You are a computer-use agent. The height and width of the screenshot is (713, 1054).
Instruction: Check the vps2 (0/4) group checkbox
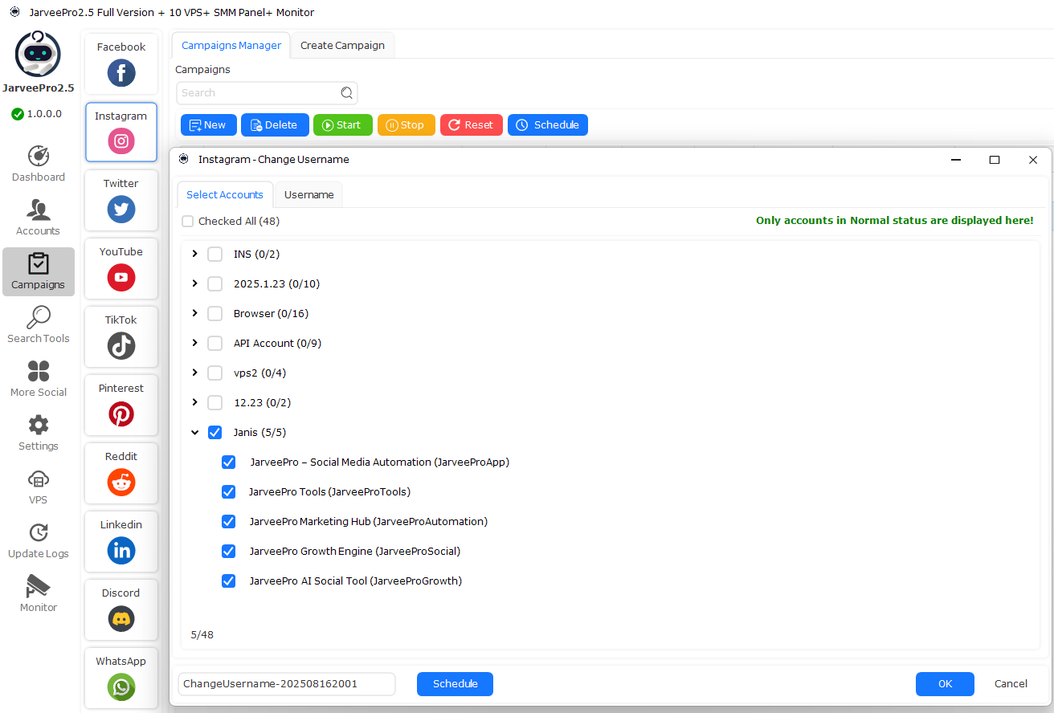pyautogui.click(x=215, y=373)
